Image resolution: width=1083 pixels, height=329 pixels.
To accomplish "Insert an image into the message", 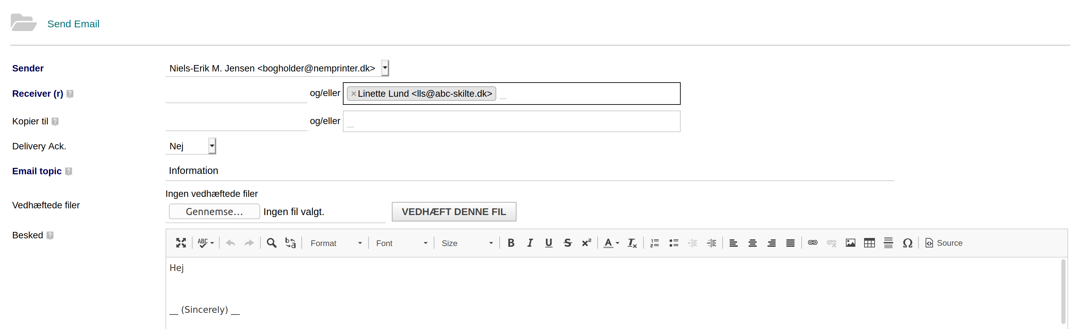I will [x=851, y=243].
